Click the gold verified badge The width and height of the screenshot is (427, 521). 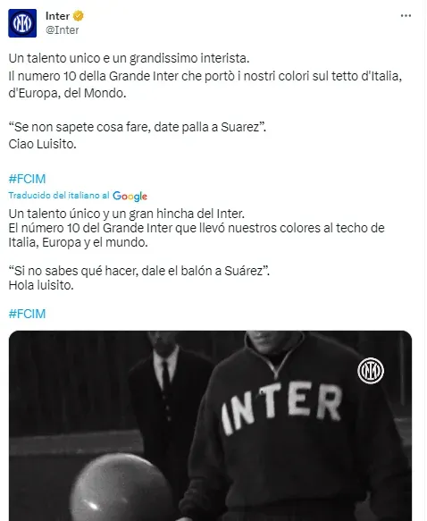coord(79,15)
